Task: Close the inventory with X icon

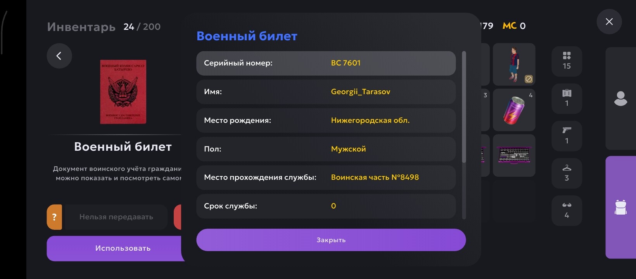Action: tap(609, 22)
